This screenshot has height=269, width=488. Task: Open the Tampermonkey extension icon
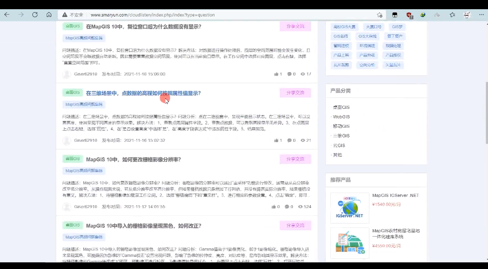point(395,15)
